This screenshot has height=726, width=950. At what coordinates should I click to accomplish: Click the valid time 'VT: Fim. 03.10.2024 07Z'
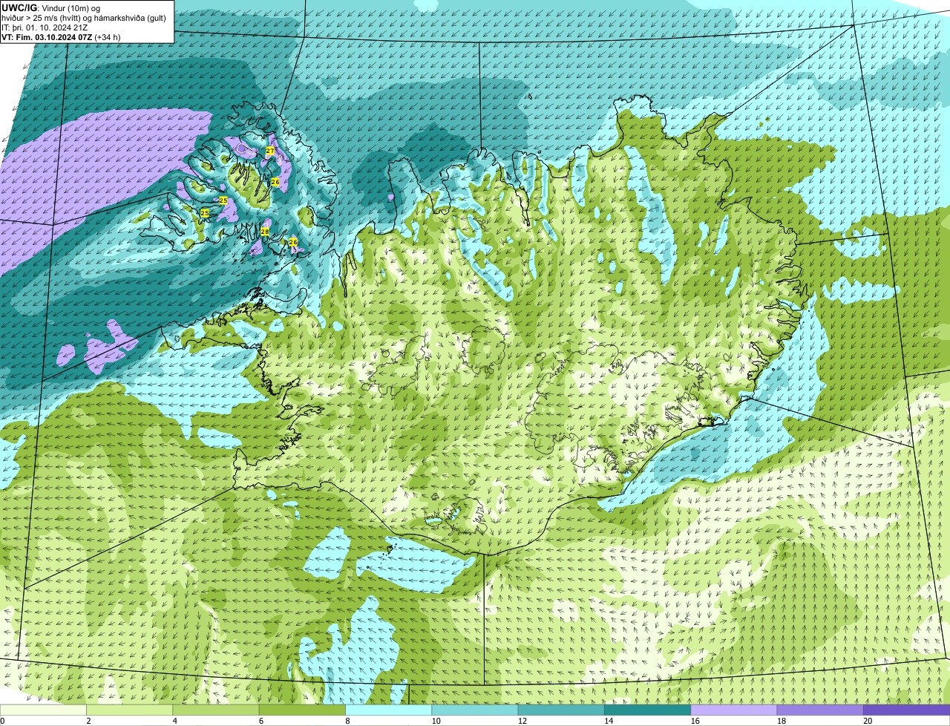[x=47, y=37]
